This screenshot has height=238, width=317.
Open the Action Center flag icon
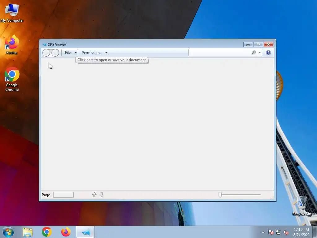271,232
